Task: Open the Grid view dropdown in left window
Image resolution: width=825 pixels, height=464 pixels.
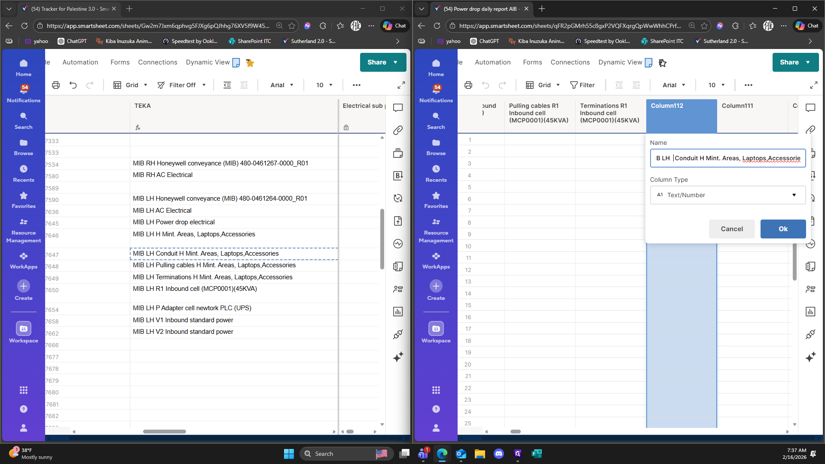Action: 131,85
